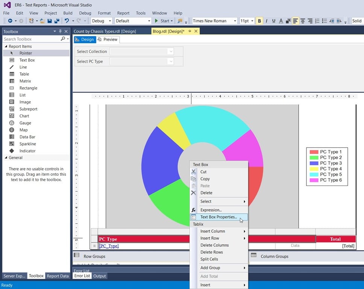
Task: Open Count by Chassis Types.rdl tab
Action: 105,31
